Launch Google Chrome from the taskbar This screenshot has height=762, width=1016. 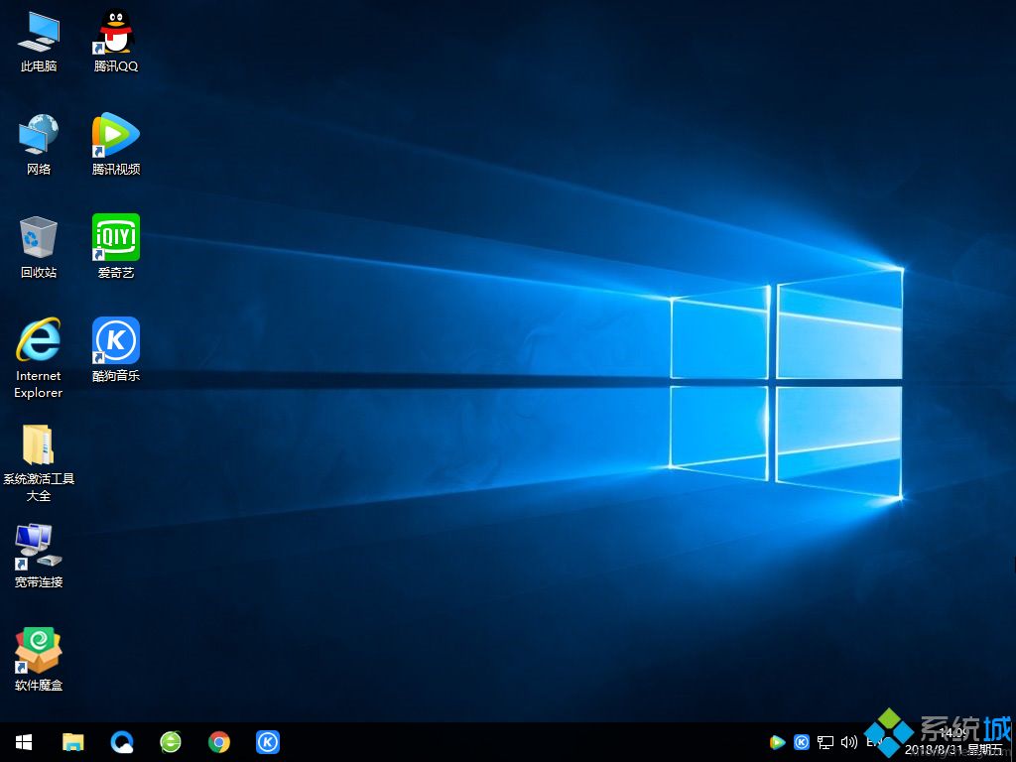[218, 741]
